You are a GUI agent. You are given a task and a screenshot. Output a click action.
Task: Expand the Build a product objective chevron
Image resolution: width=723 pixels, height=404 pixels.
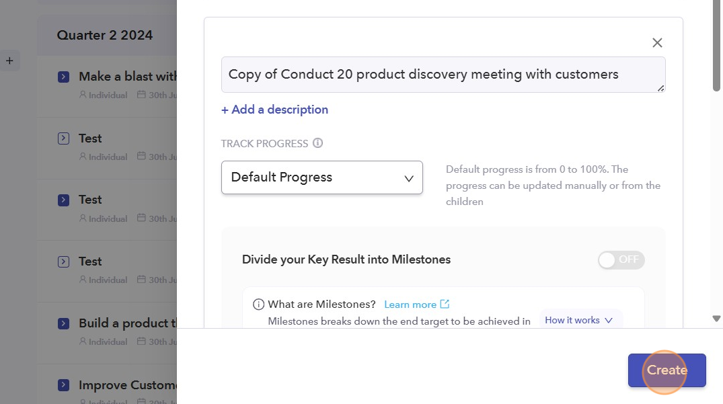click(x=63, y=323)
